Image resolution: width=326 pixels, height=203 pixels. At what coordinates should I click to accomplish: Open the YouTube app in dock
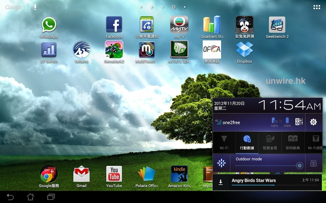click(114, 174)
